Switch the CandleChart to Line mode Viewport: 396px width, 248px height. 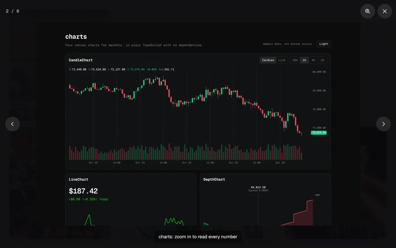pyautogui.click(x=282, y=60)
